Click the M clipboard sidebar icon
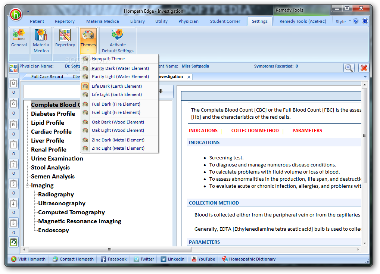 (13, 84)
